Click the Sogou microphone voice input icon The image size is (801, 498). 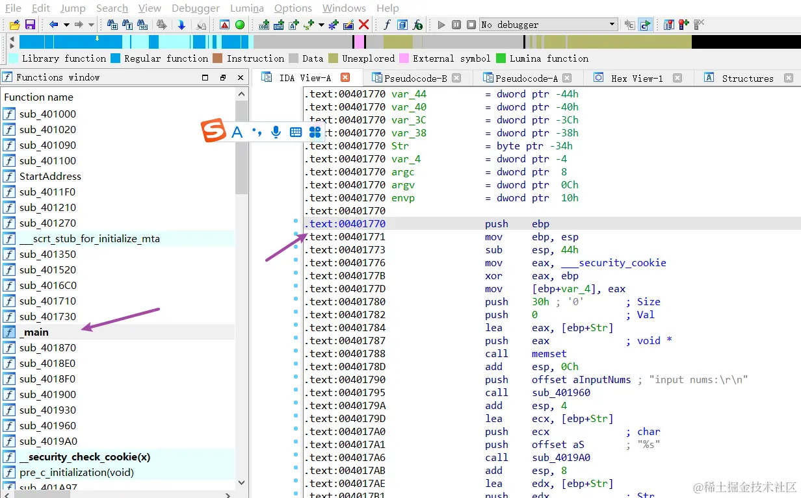pos(276,132)
